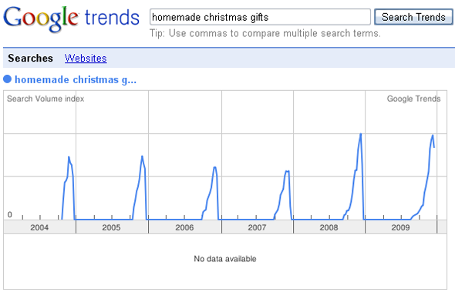Click the late 2009 peak on the graph

tap(433, 136)
